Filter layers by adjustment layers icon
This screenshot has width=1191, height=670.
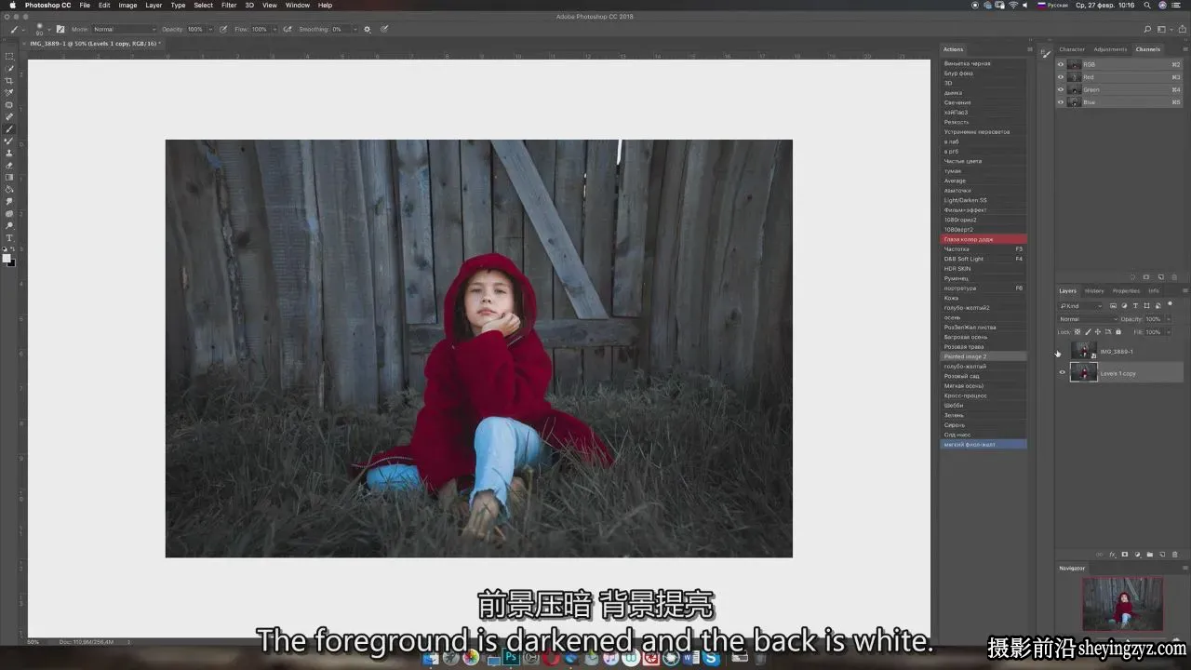coord(1124,305)
